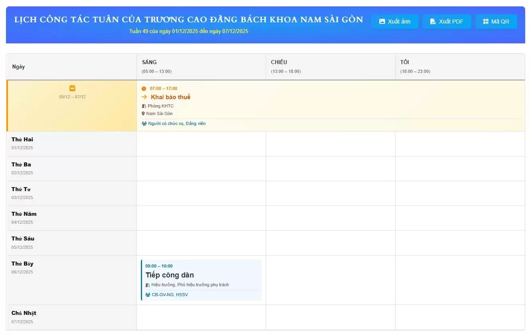Click the building icon next to Phòng KHTC

point(144,106)
